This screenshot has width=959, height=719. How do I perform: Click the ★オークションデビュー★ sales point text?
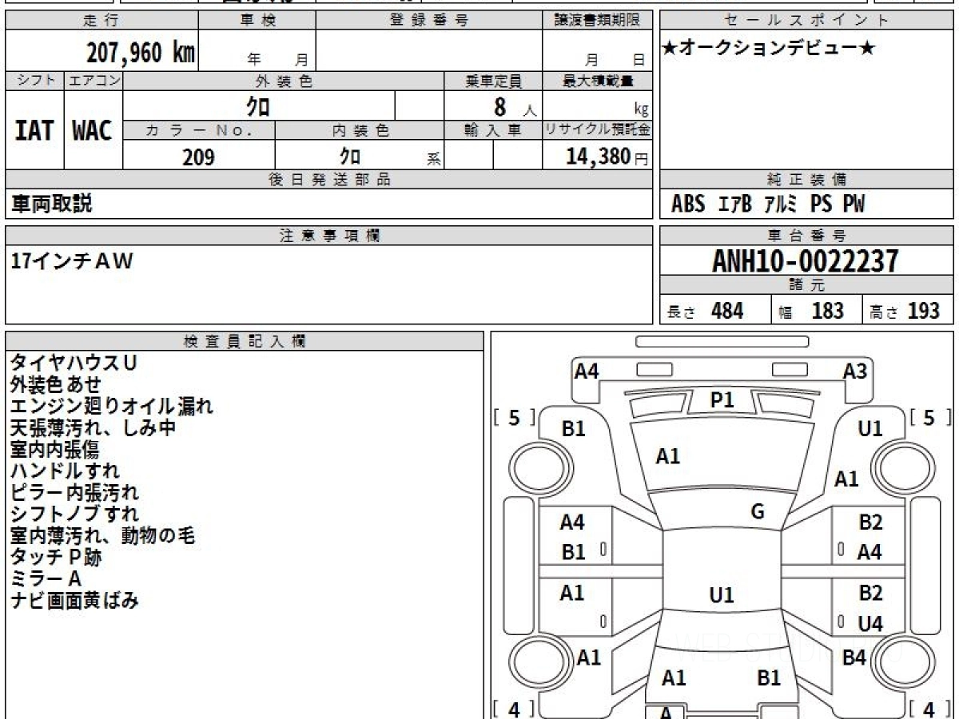pyautogui.click(x=769, y=49)
